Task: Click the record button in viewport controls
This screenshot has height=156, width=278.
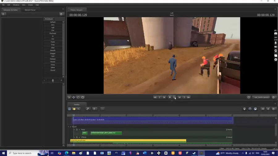Action: (x=170, y=97)
